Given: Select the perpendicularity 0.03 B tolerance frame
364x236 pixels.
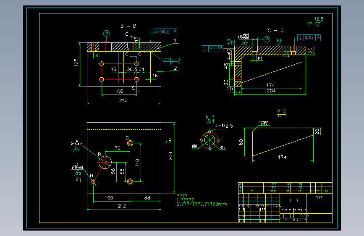Looking at the screenshot, I should coord(212,49).
